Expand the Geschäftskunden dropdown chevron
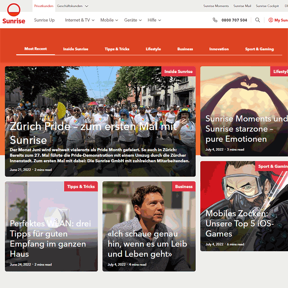The width and height of the screenshot is (288, 288). point(87,6)
